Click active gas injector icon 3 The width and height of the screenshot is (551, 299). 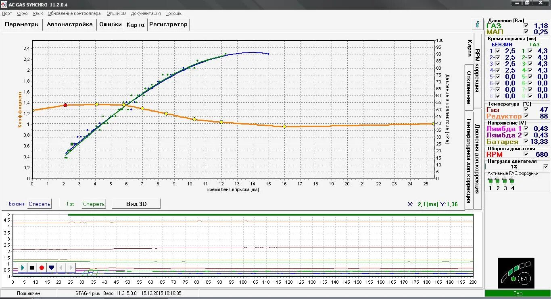[505, 181]
